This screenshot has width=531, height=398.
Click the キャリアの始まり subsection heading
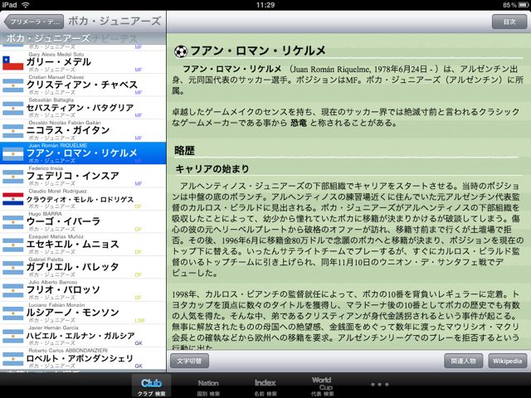(212, 169)
